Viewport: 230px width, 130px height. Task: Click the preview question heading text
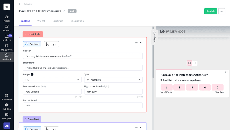coord(184,75)
